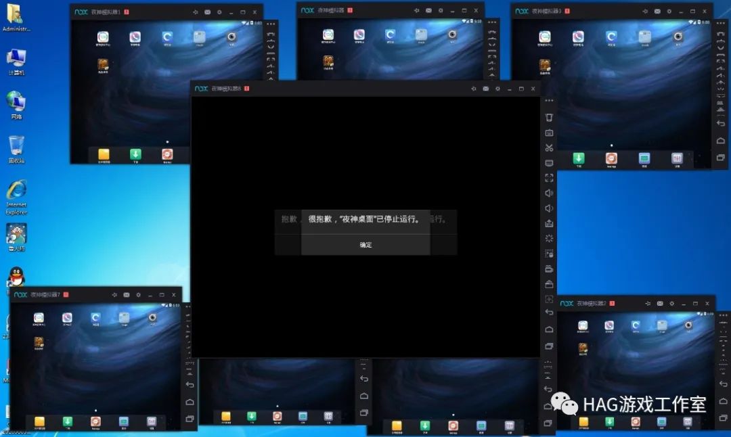This screenshot has width=731, height=437.
Task: Take a screenshot using the sidebar scissors icon
Action: coord(549,147)
